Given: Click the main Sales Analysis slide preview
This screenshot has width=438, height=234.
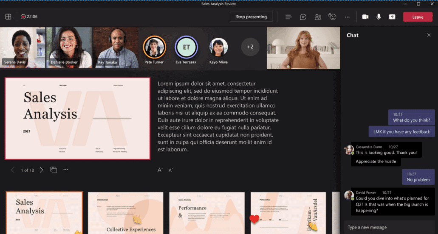Looking at the screenshot, I should click(x=77, y=118).
